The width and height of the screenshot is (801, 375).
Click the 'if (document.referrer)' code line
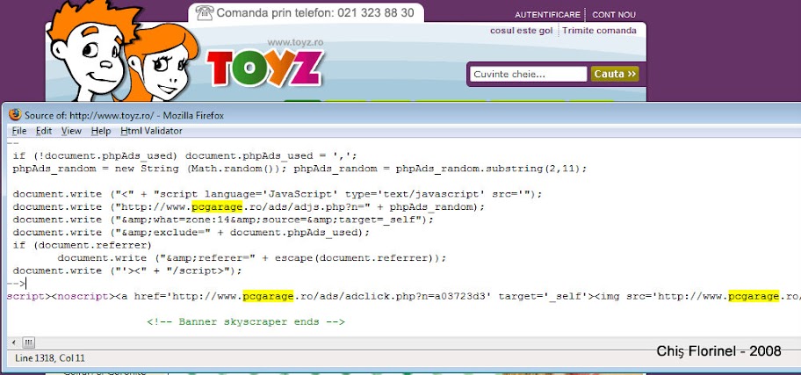coord(83,245)
